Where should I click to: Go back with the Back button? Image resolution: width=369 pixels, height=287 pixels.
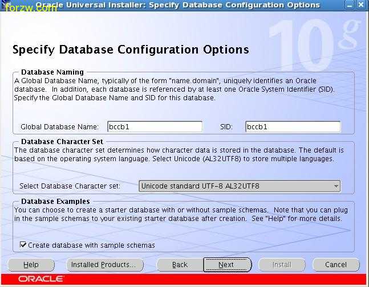tap(180, 265)
